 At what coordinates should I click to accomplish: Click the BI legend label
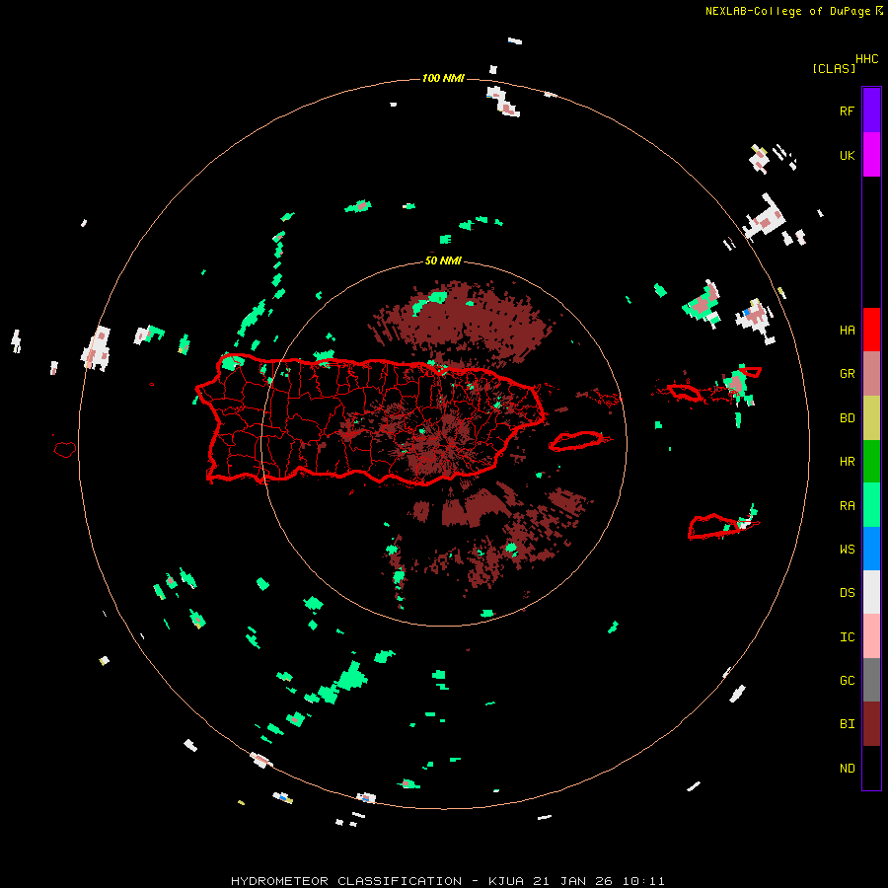tap(847, 724)
